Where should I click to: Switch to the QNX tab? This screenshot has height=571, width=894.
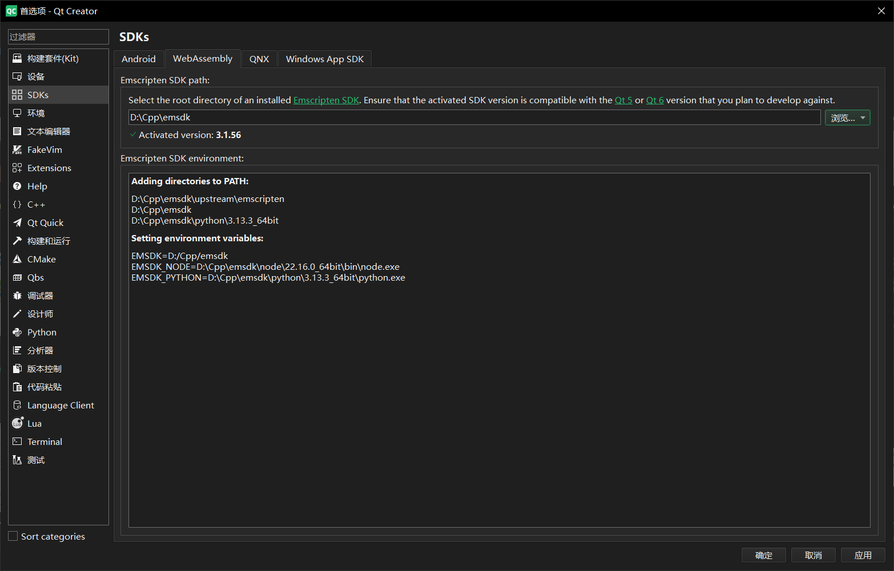click(x=259, y=59)
